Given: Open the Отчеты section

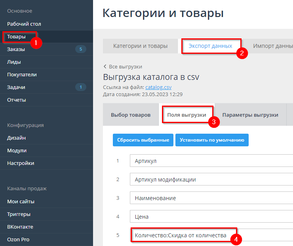Looking at the screenshot, I should coord(16,100).
